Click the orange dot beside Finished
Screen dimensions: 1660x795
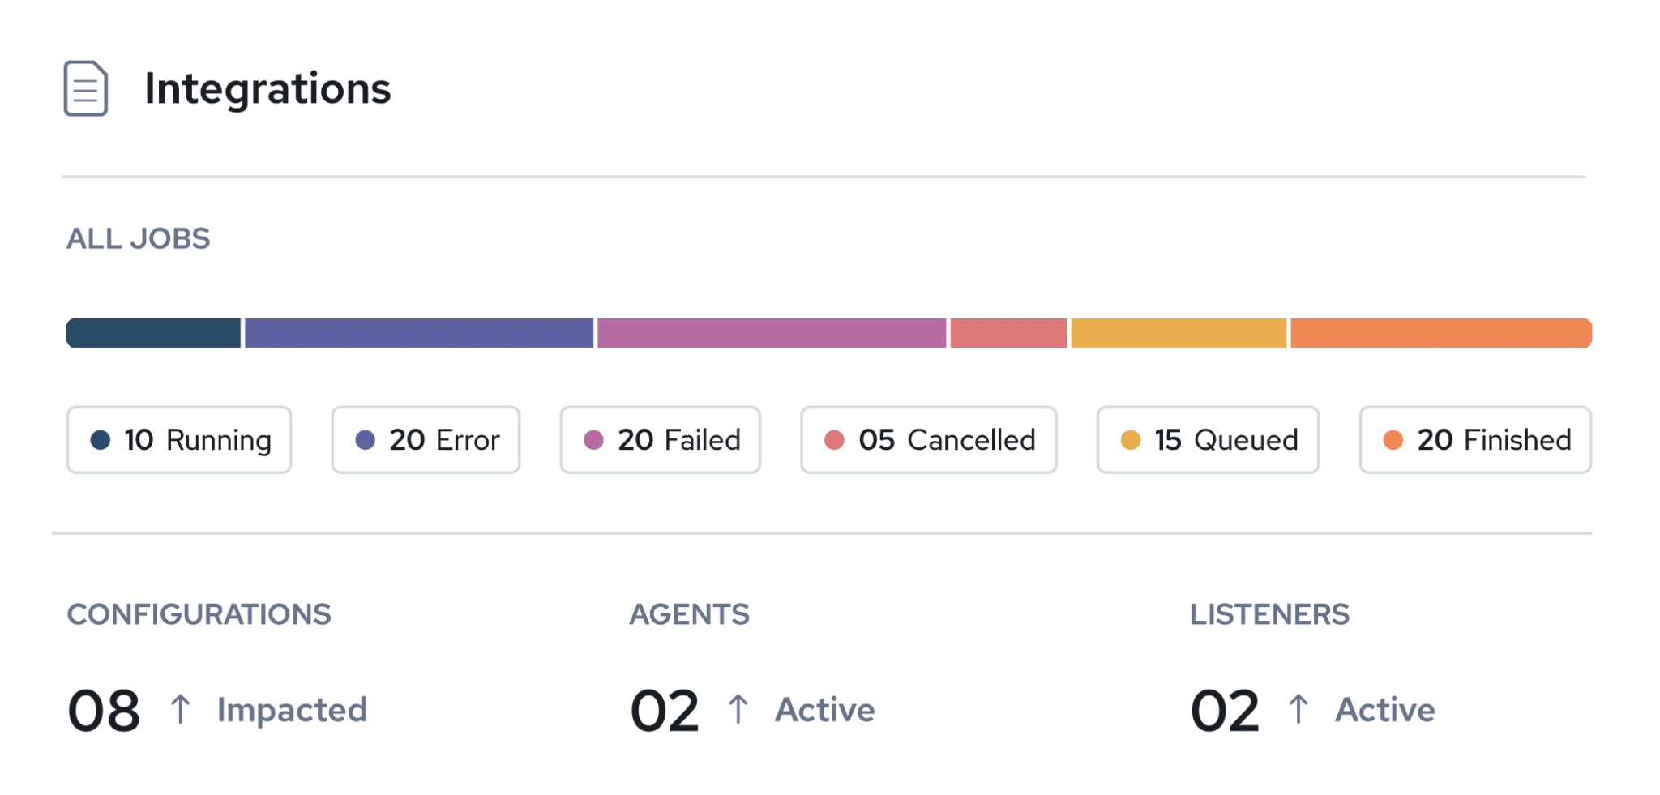pyautogui.click(x=1393, y=440)
